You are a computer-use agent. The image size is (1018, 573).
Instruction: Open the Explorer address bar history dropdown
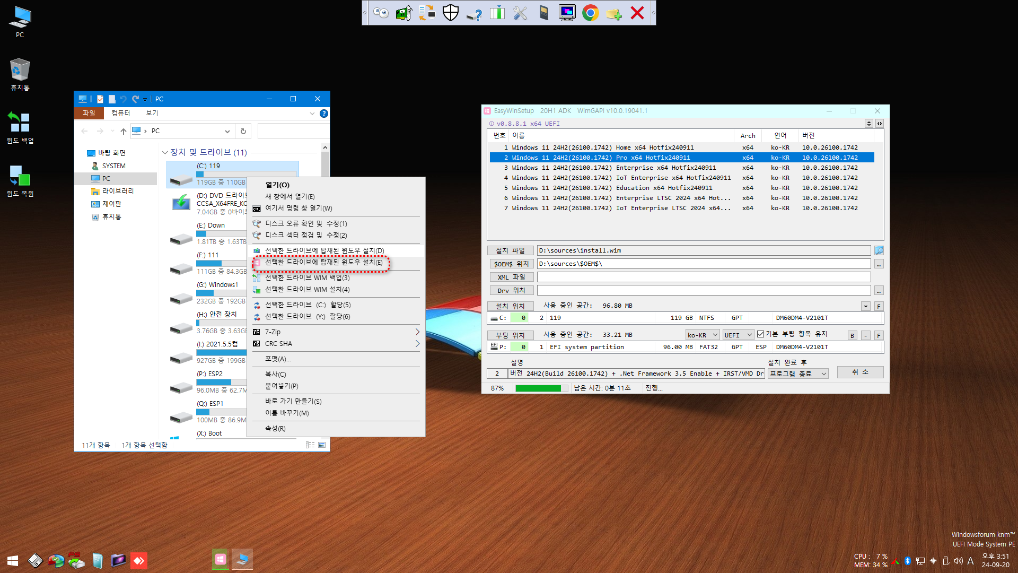227,132
